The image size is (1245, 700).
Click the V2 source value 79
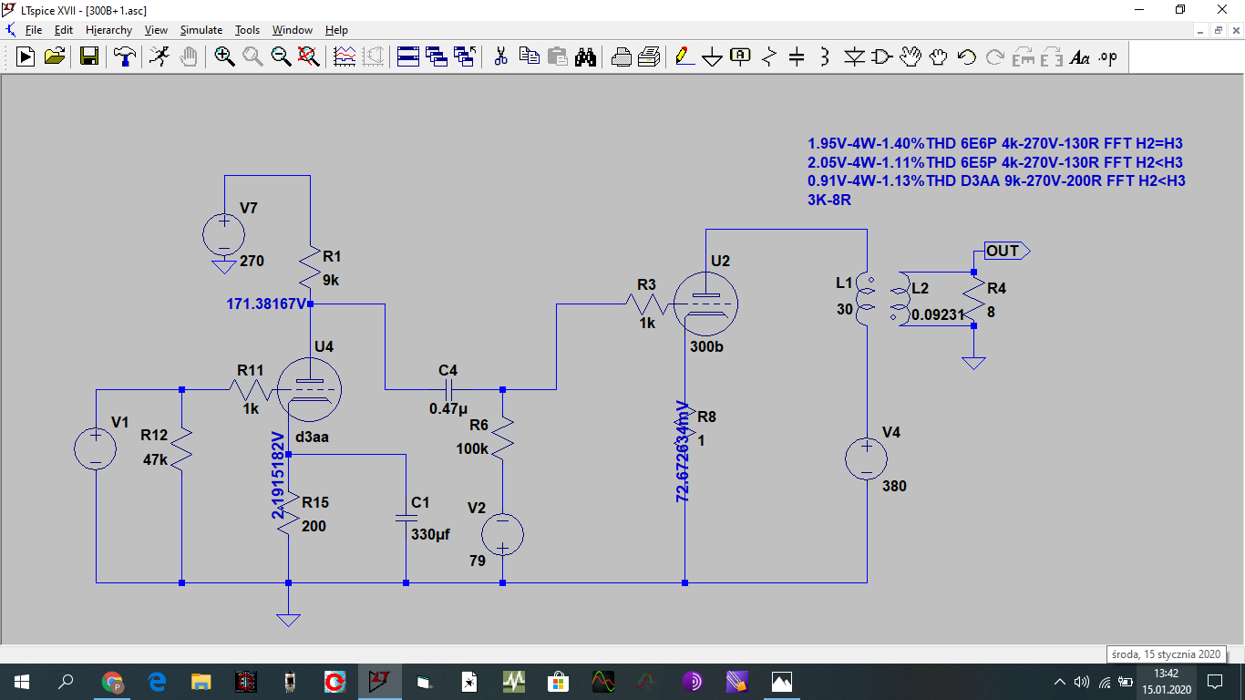pos(478,560)
